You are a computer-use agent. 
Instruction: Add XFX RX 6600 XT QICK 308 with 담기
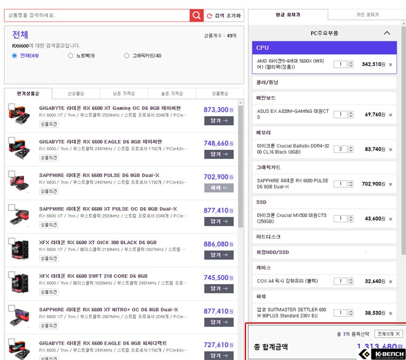click(219, 255)
